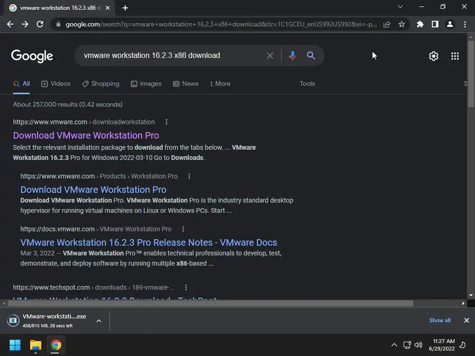Toggle Chrome side panel
475x356 pixels.
click(x=435, y=24)
